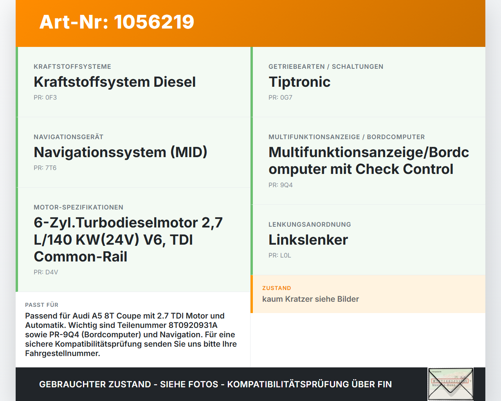Image resolution: width=501 pixels, height=401 pixels.
Task: Click 'kaum Kratzer siehe Bilder' text
Action: (310, 299)
